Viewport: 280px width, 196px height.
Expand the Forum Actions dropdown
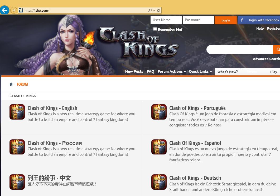pos(172,71)
